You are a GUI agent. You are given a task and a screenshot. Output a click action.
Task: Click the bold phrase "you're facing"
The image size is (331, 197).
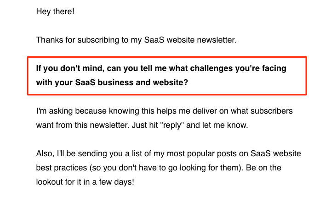click(261, 69)
